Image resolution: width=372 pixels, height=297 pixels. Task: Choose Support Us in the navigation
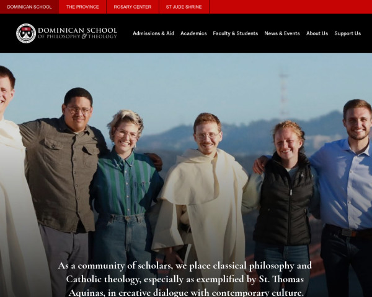pos(348,33)
